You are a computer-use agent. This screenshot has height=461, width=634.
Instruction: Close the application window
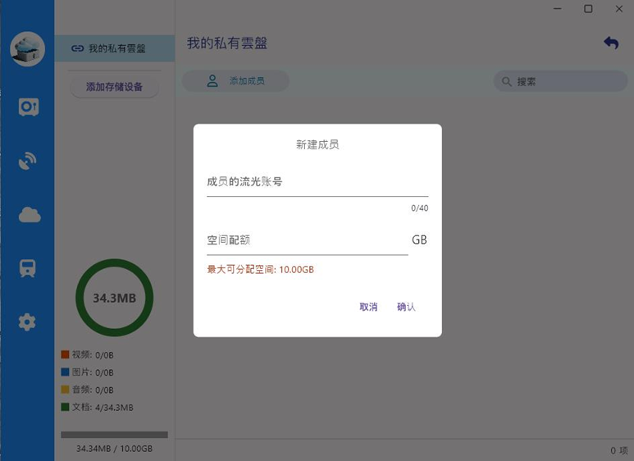pos(619,8)
